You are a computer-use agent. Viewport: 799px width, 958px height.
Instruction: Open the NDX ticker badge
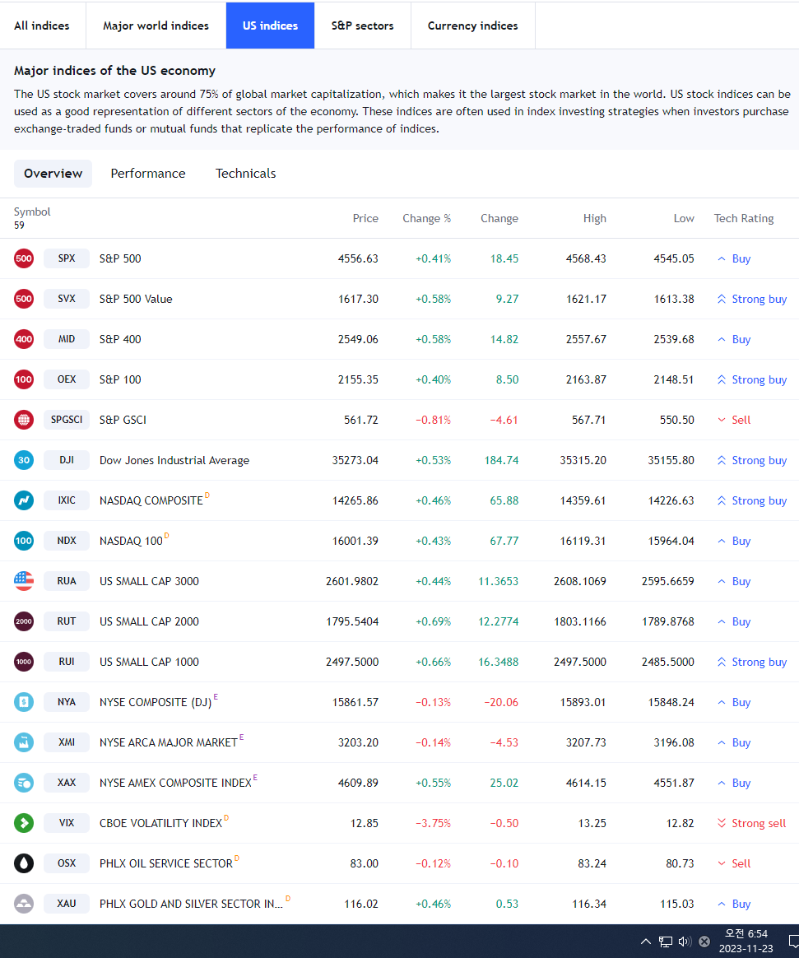(x=67, y=541)
